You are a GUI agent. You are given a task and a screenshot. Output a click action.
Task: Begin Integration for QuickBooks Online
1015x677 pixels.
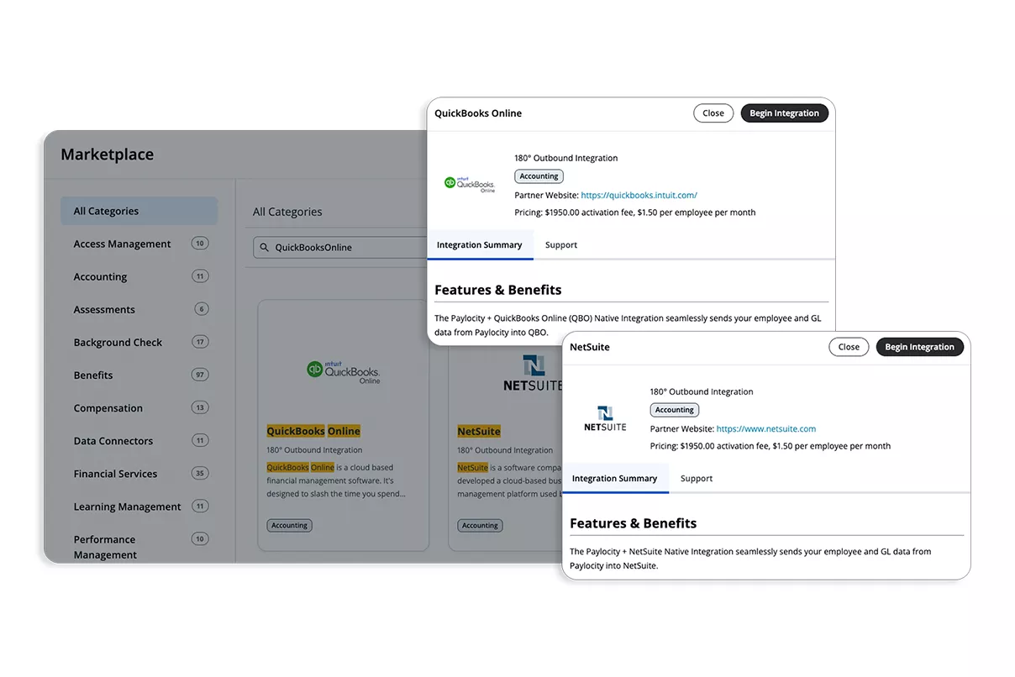pyautogui.click(x=784, y=113)
